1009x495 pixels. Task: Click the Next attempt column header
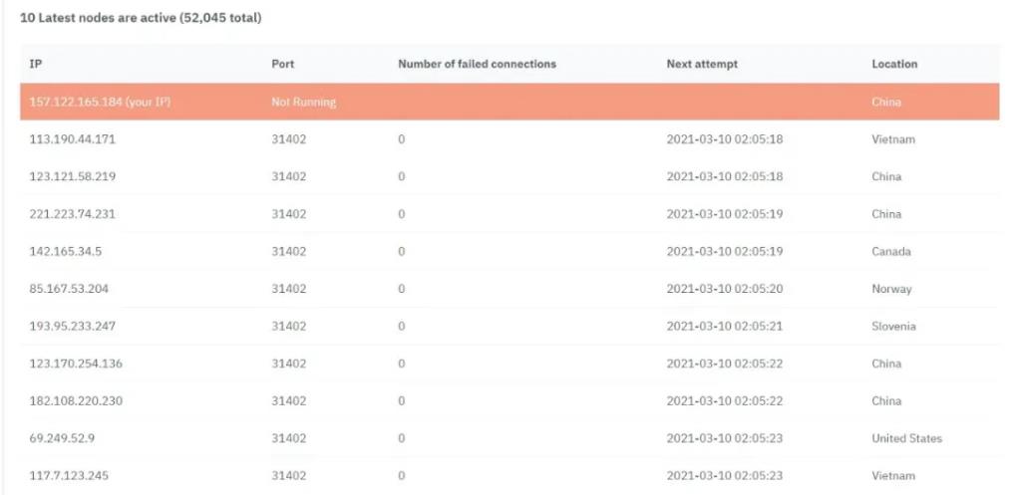tap(702, 64)
